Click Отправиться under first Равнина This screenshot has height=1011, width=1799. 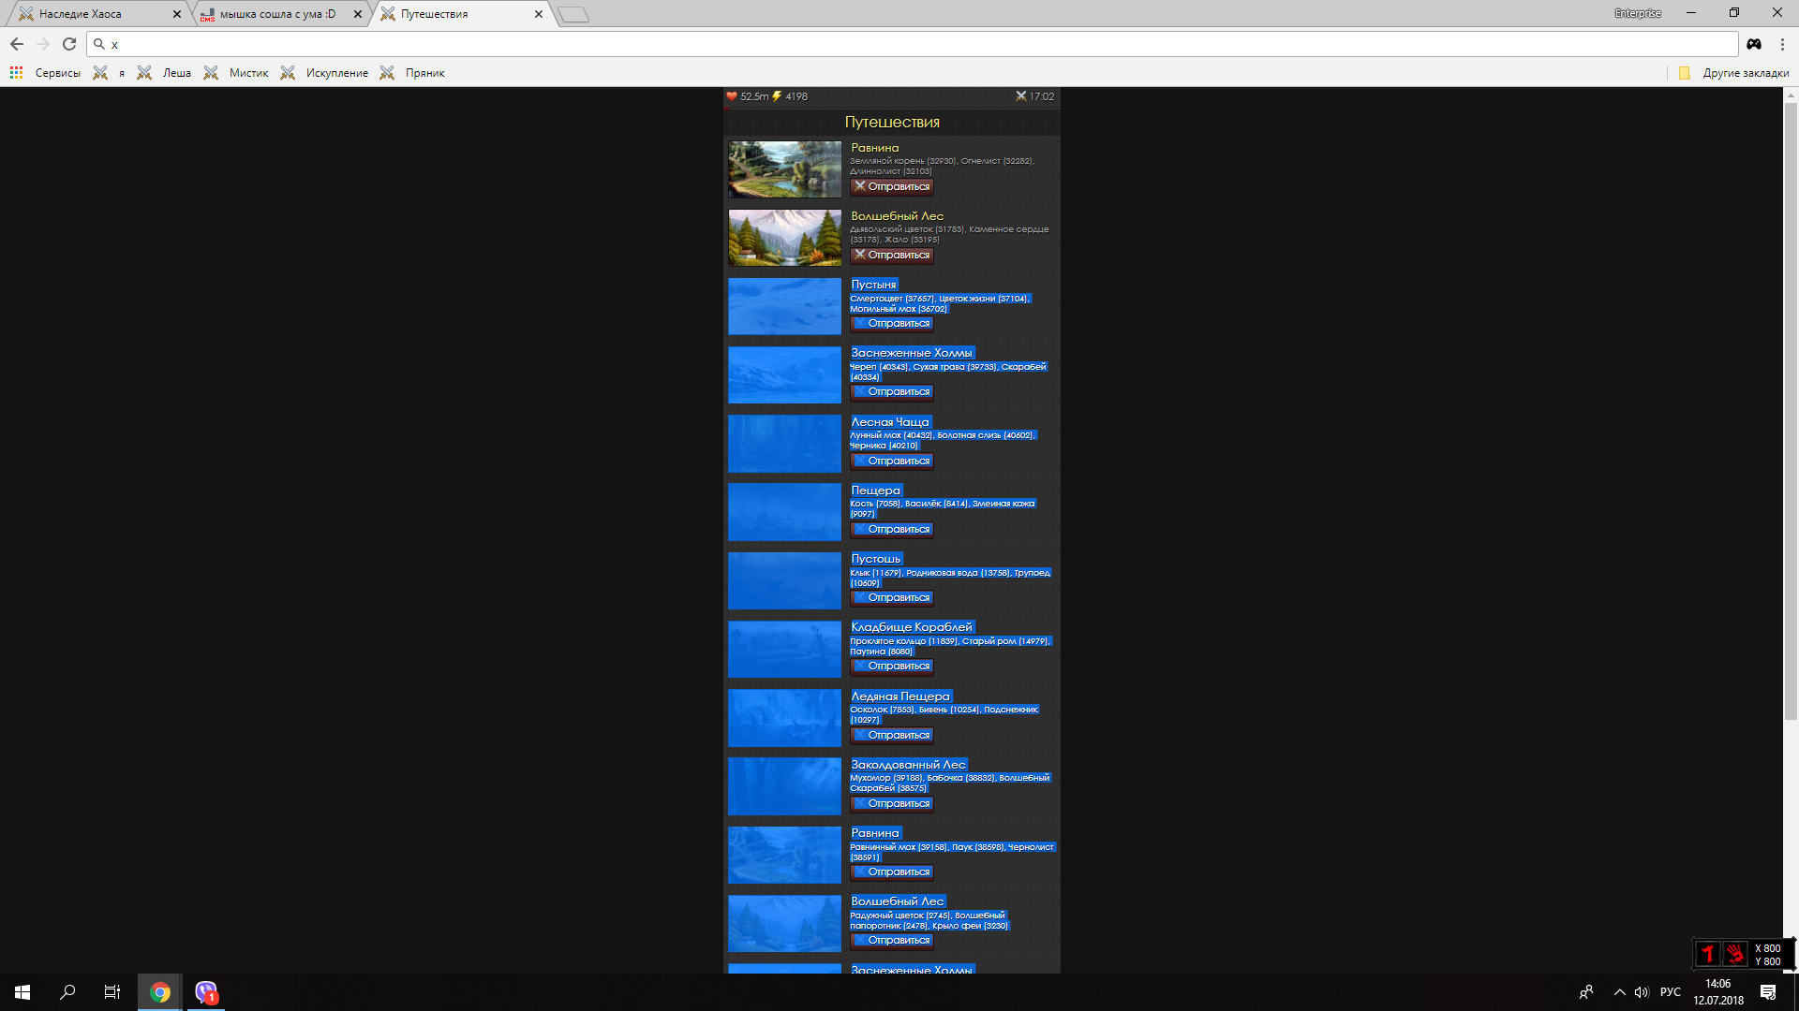pos(892,187)
